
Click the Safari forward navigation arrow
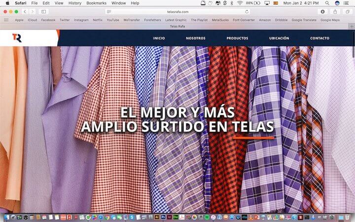point(32,11)
